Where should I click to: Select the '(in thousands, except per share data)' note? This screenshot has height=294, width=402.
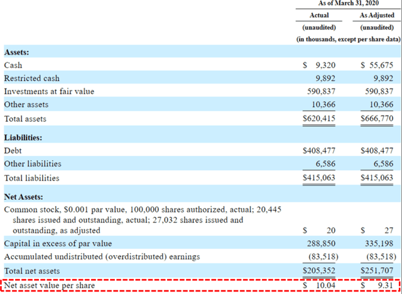point(349,40)
